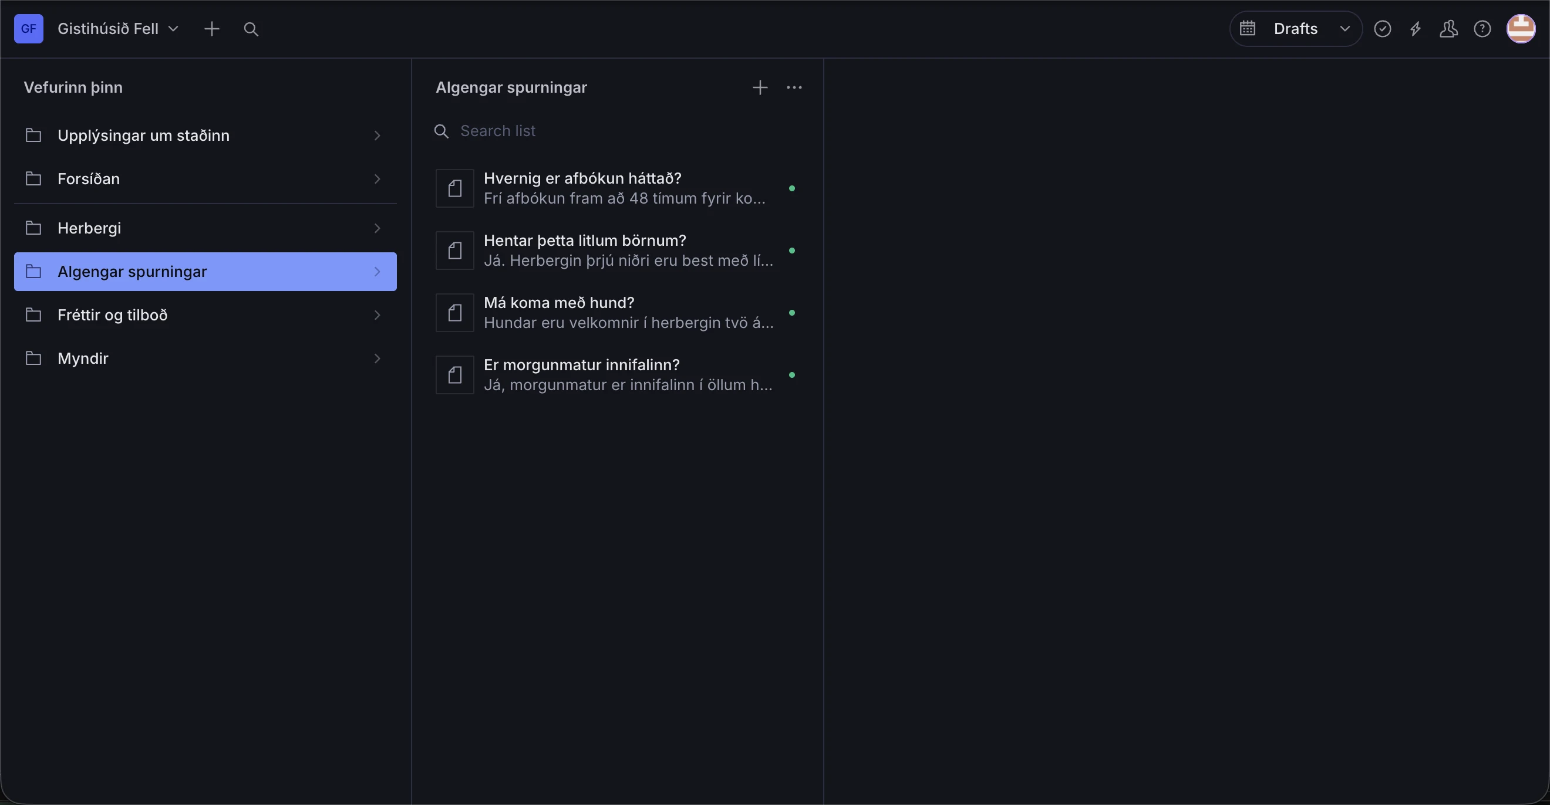Viewport: 1550px width, 805px height.
Task: Click the plus icon next to Gistihúsið Fell
Action: (x=211, y=29)
